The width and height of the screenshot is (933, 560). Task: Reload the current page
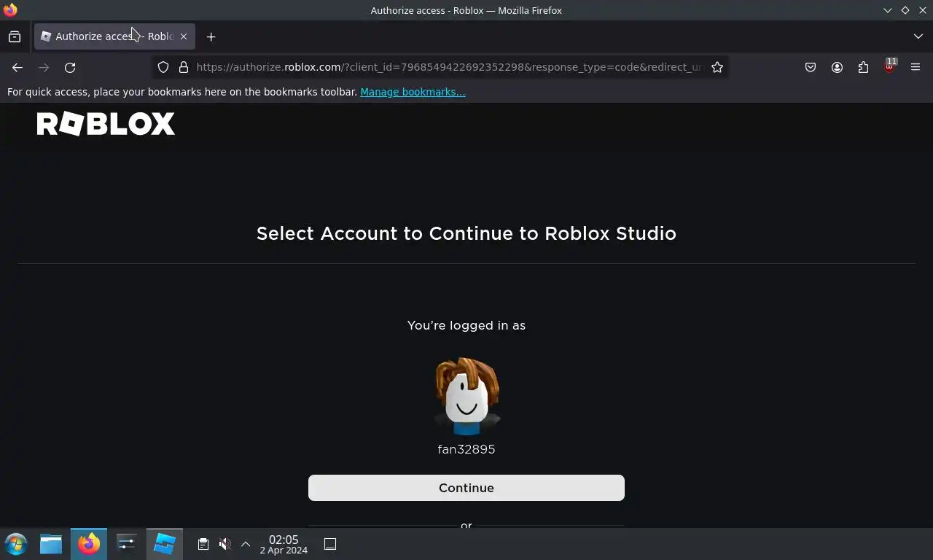coord(70,67)
